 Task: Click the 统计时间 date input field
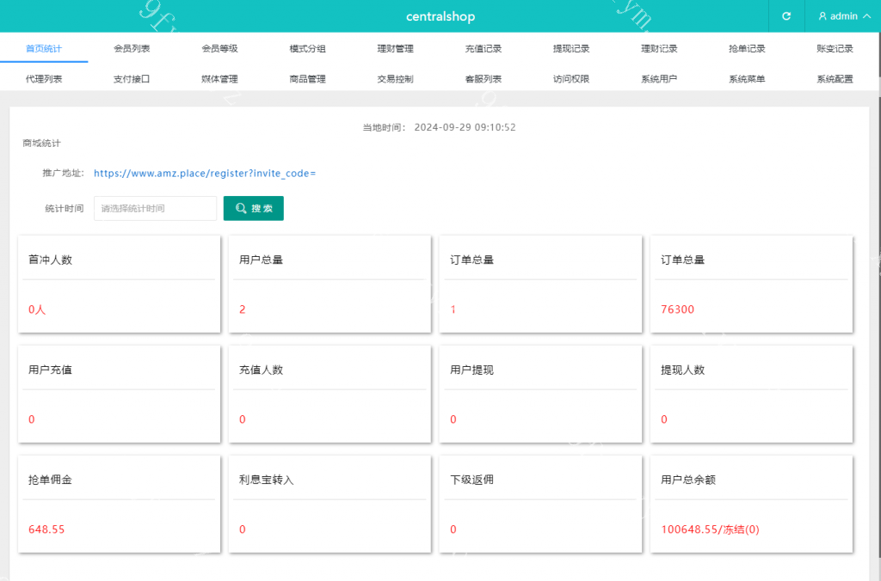[x=155, y=208]
